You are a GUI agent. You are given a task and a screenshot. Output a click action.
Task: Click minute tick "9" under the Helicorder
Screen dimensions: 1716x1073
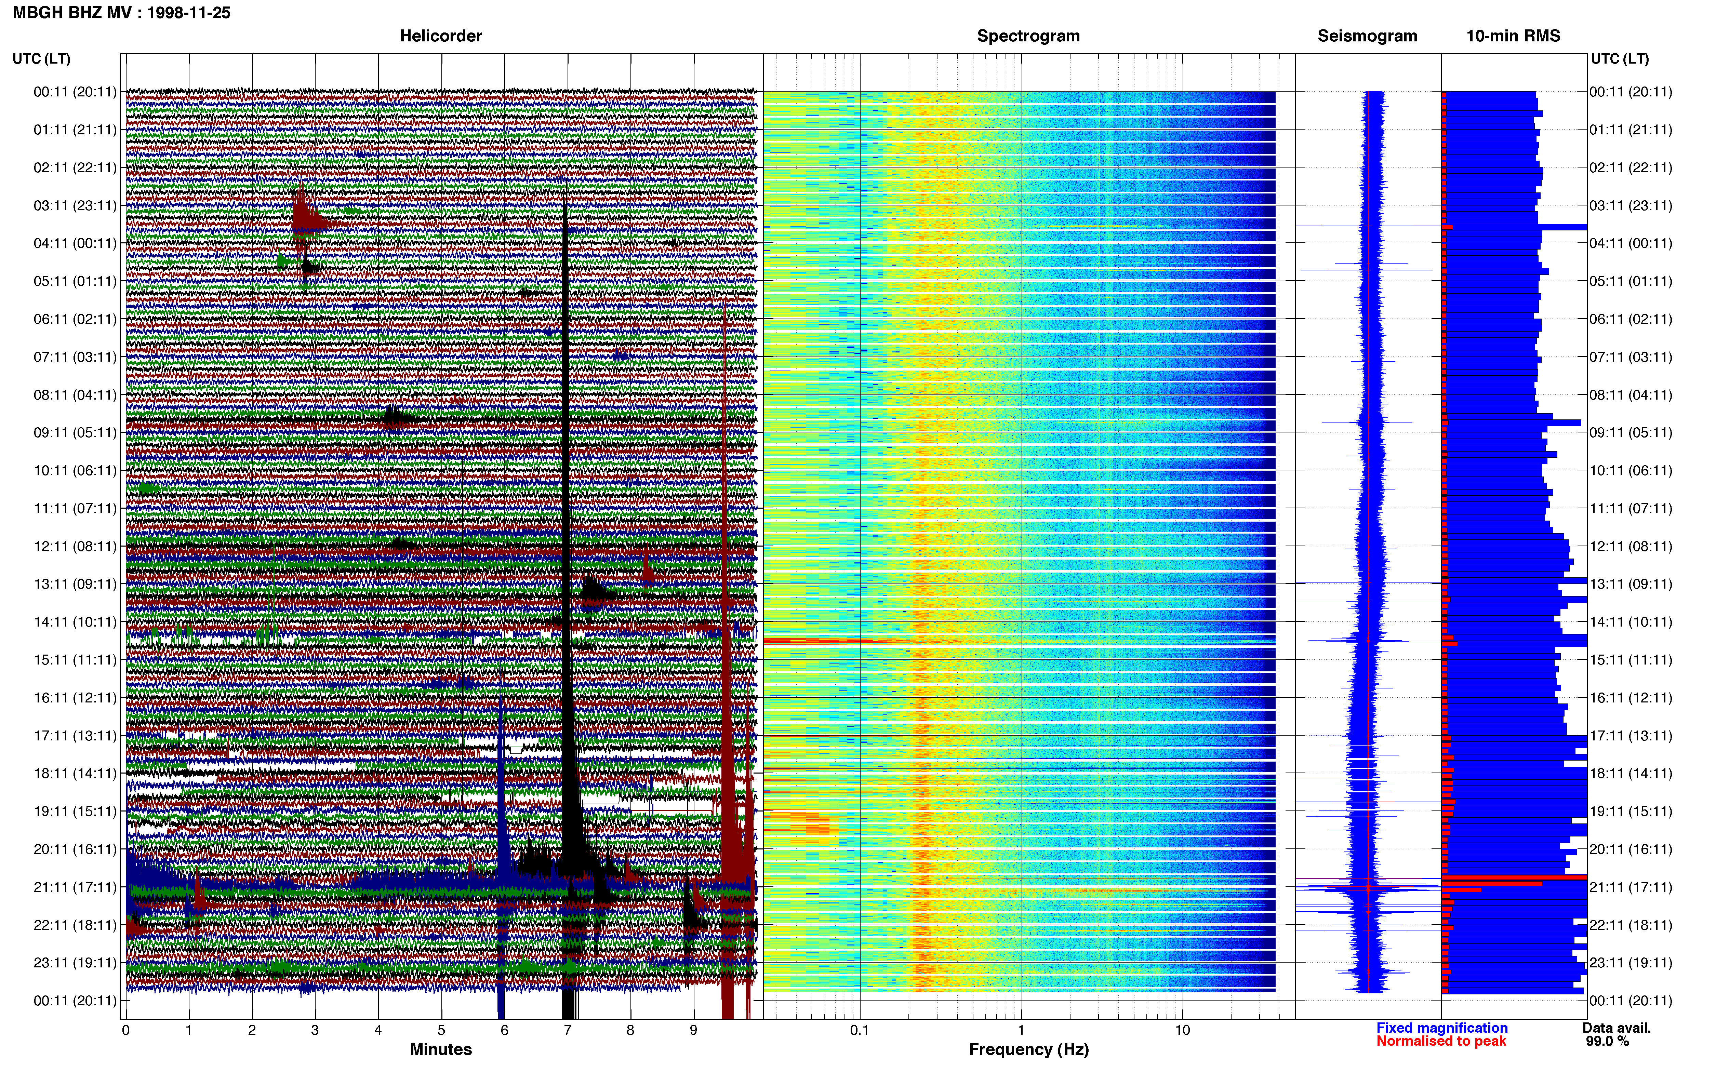point(693,1030)
